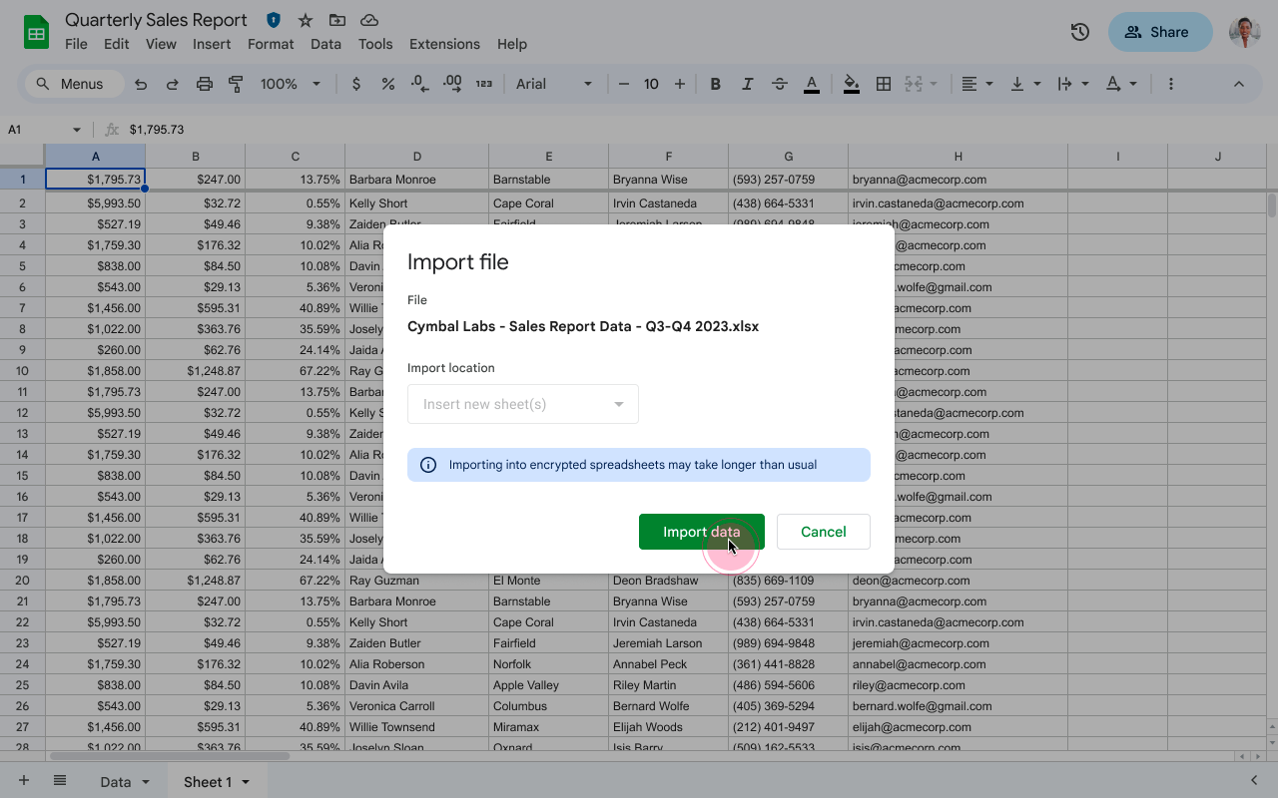Open version history clock icon
The width and height of the screenshot is (1278, 798).
[1079, 32]
